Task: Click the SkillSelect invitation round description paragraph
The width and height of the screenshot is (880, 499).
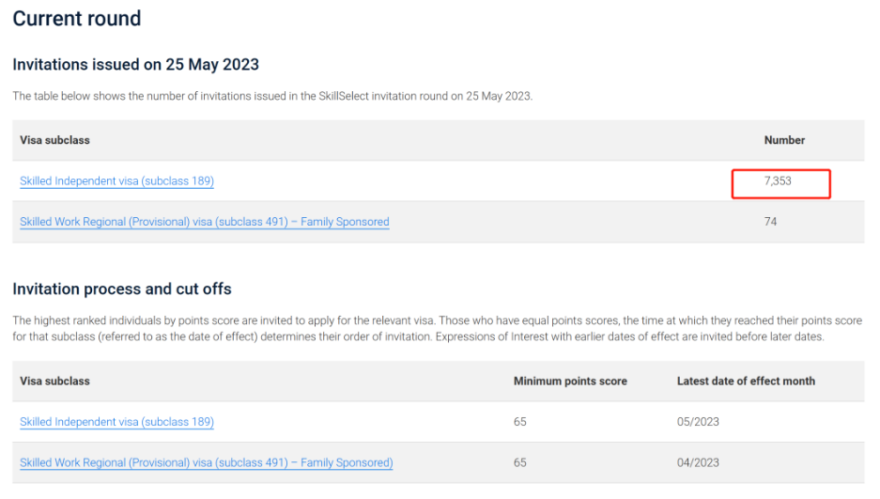Action: 272,96
